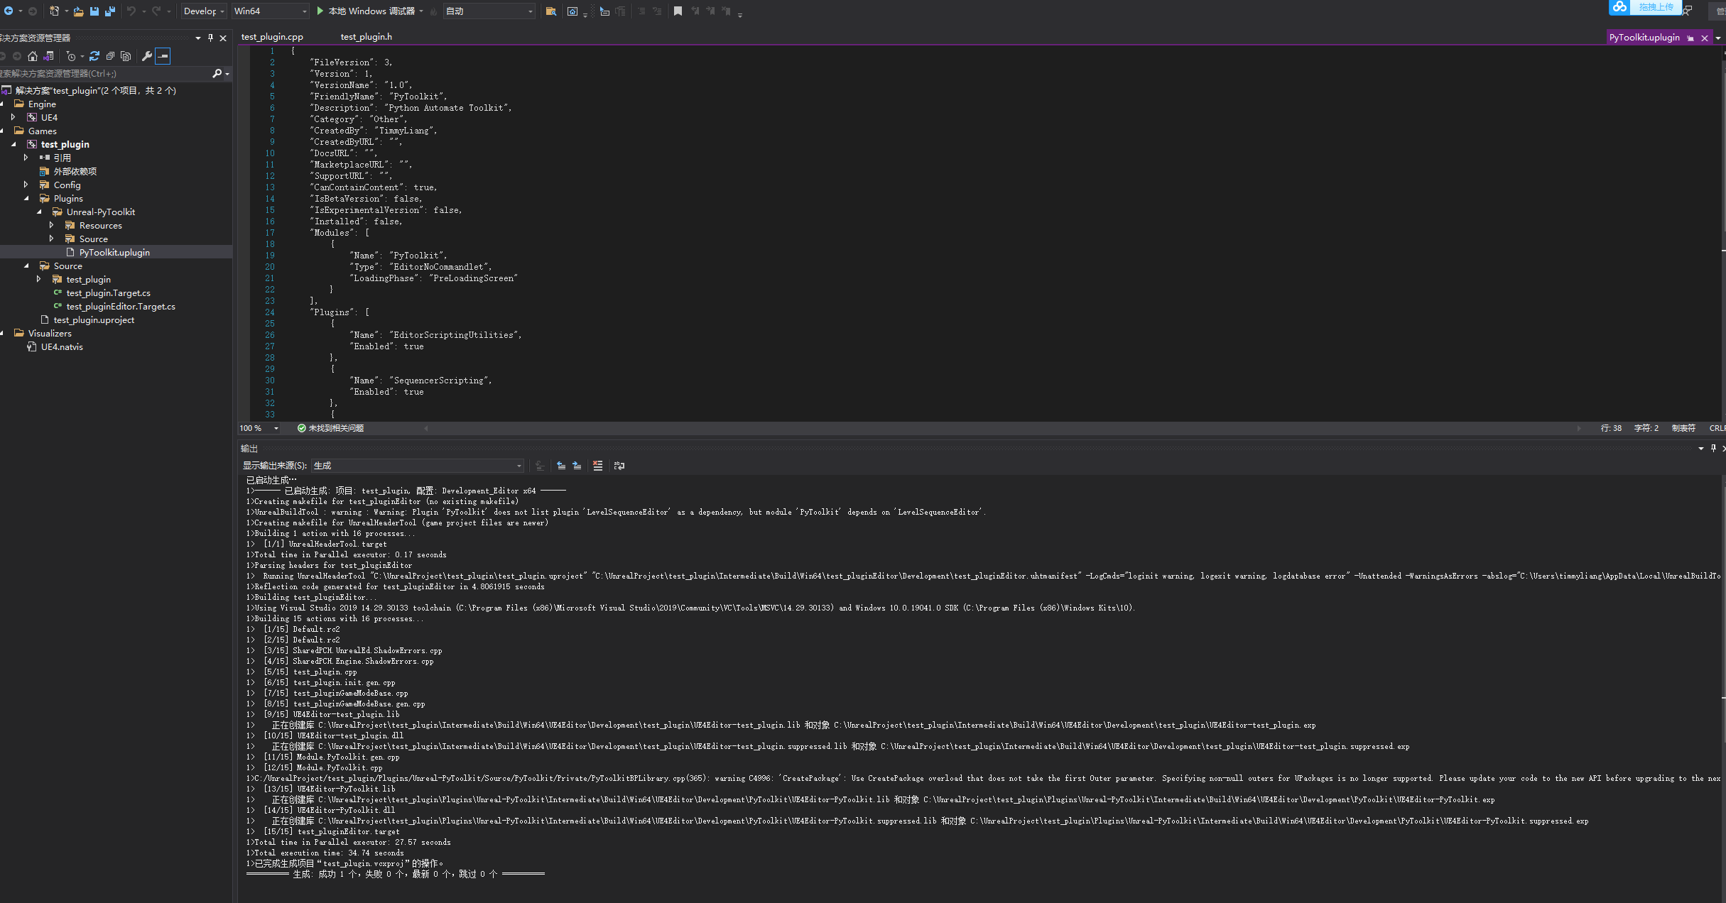Refresh the Solution Explorer file list
This screenshot has width=1726, height=903.
pyautogui.click(x=94, y=56)
